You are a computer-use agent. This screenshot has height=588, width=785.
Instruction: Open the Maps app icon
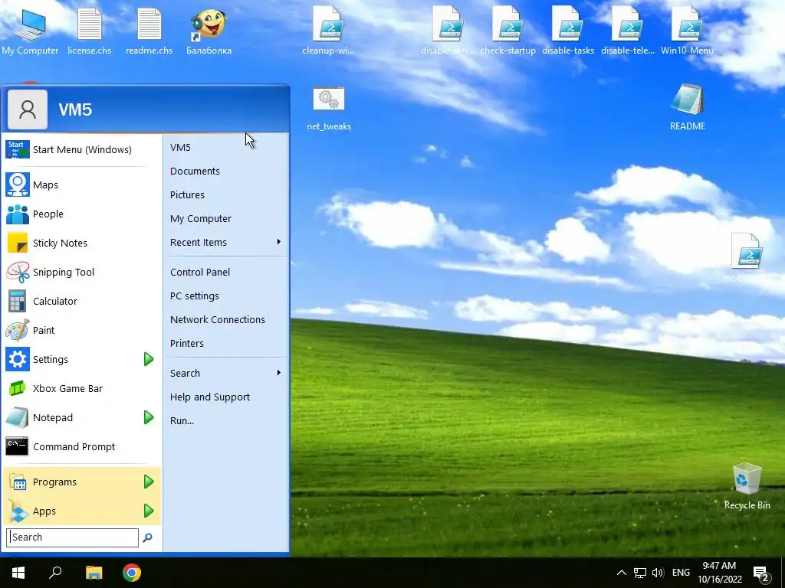click(18, 185)
